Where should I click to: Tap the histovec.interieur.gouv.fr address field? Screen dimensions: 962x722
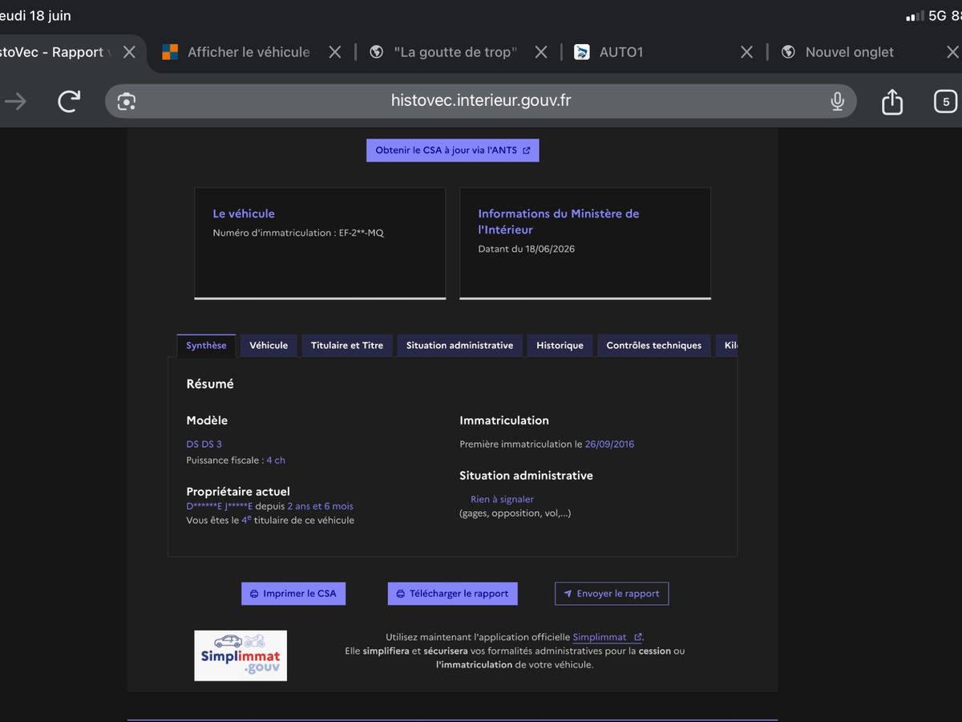click(x=481, y=101)
